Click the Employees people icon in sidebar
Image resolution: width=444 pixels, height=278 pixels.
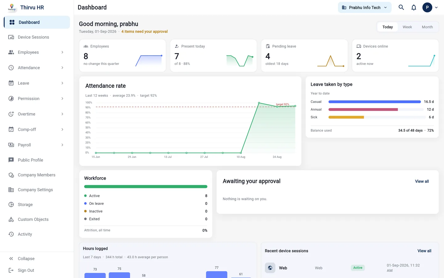coord(11,52)
